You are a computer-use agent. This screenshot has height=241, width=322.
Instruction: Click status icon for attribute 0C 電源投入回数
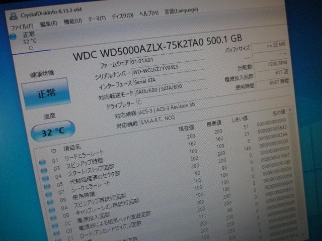pos(55,225)
